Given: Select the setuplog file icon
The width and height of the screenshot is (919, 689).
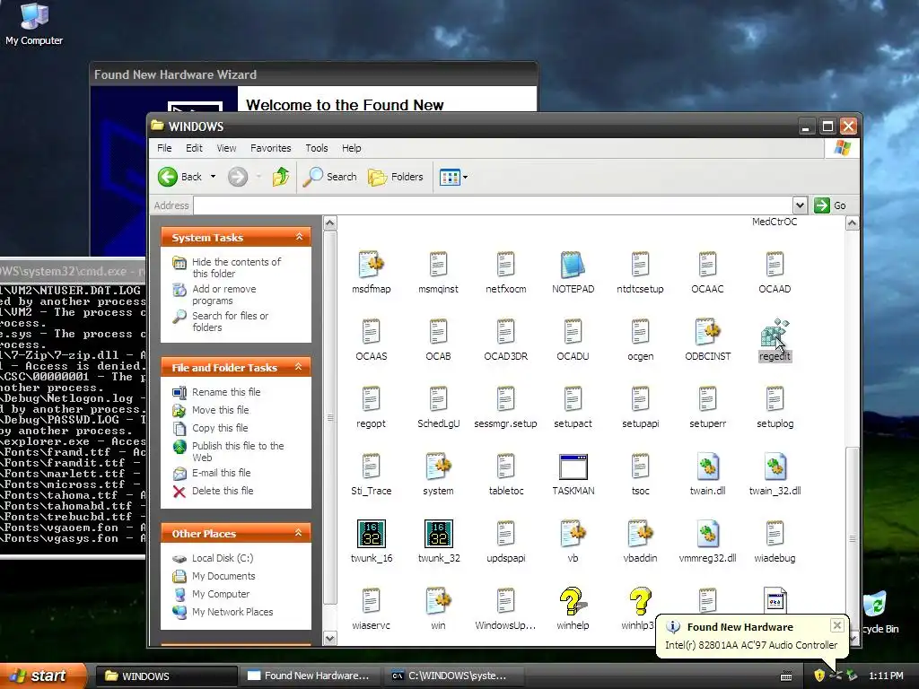Looking at the screenshot, I should click(775, 399).
